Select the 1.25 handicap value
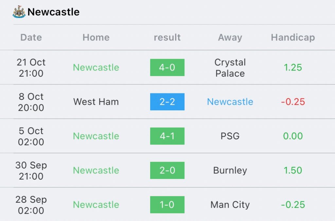The width and height of the screenshot is (335, 221). (x=293, y=67)
